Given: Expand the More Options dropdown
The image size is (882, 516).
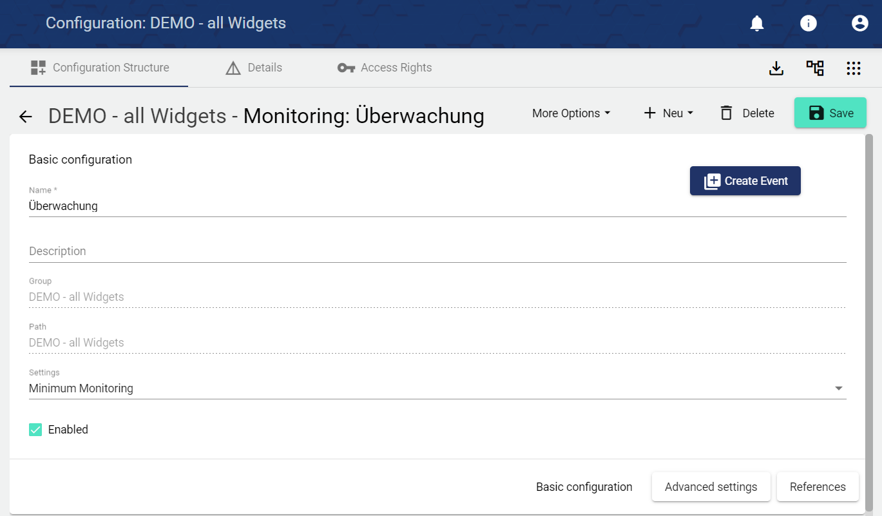Looking at the screenshot, I should (x=571, y=113).
